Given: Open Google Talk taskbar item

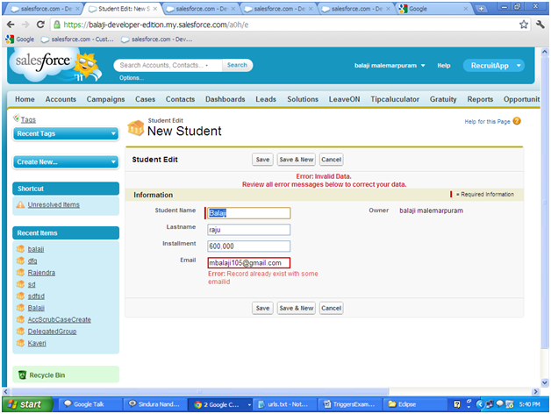Looking at the screenshot, I should click(x=89, y=404).
